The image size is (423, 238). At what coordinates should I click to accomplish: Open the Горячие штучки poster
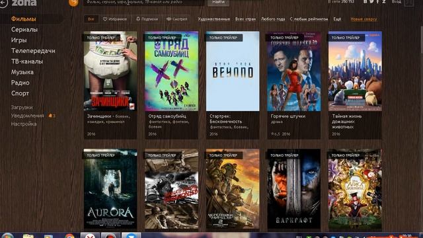tap(293, 71)
